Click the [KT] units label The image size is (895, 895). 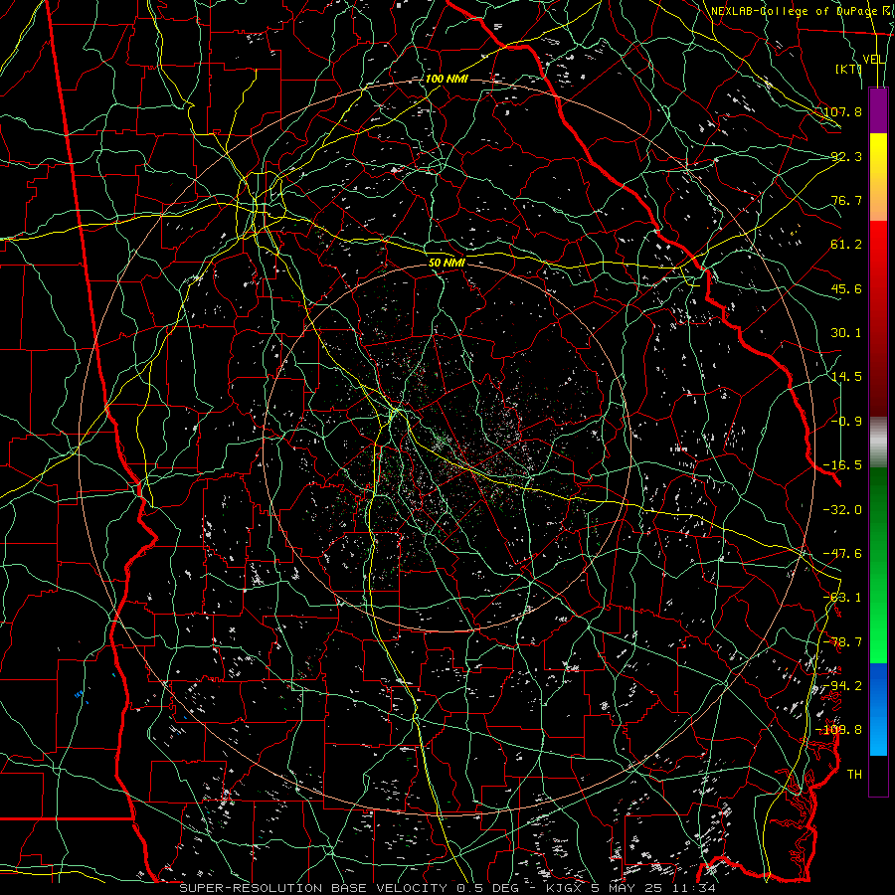click(848, 69)
